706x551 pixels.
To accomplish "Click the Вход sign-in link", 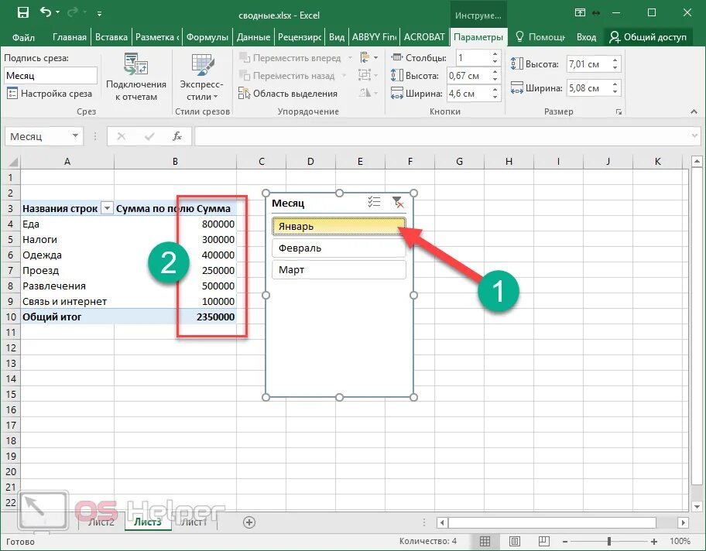I will (586, 37).
